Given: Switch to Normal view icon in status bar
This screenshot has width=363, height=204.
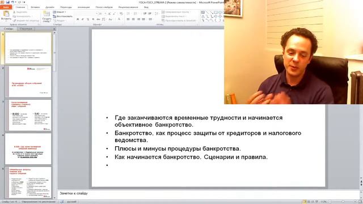Looking at the screenshot, I should point(305,202).
